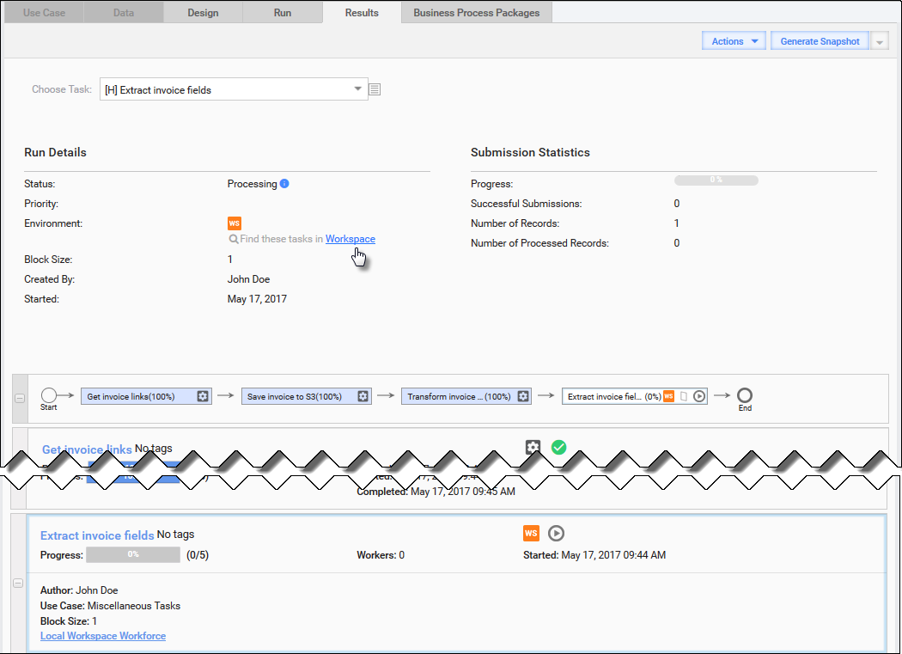Click the Generate Snapshot button
Image resolution: width=902 pixels, height=654 pixels.
pos(820,41)
